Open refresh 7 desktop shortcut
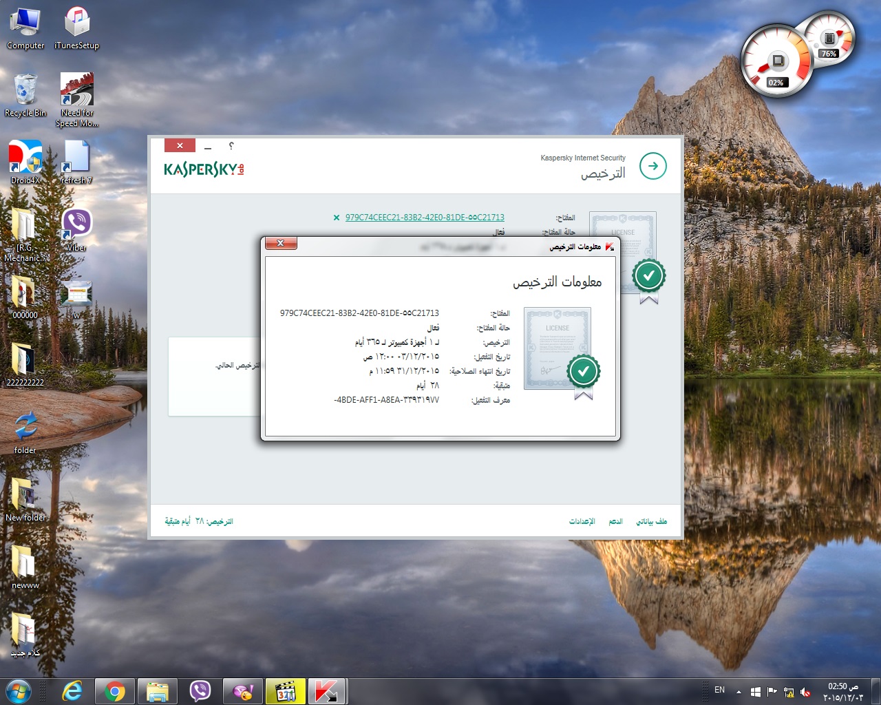The height and width of the screenshot is (705, 881). 76,162
